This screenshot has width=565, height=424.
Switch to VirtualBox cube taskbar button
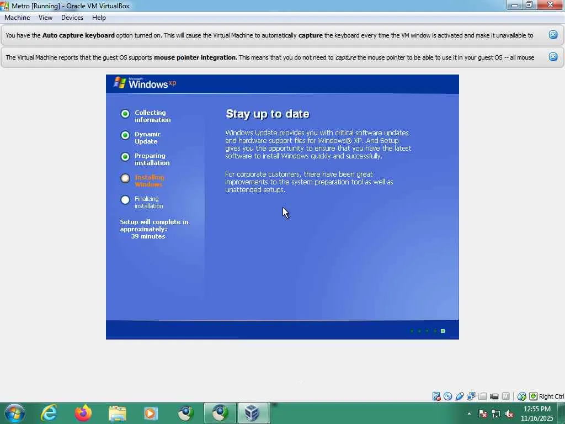coord(254,413)
